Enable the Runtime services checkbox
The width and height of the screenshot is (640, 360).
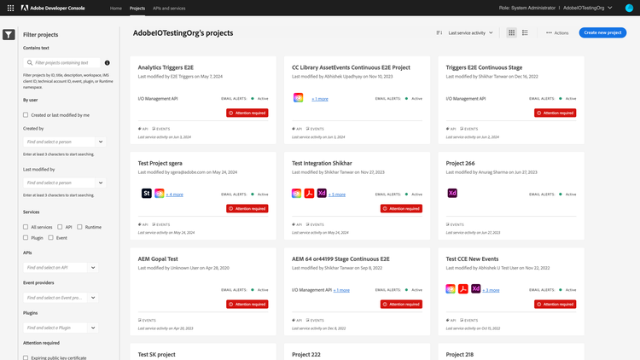pyautogui.click(x=80, y=227)
